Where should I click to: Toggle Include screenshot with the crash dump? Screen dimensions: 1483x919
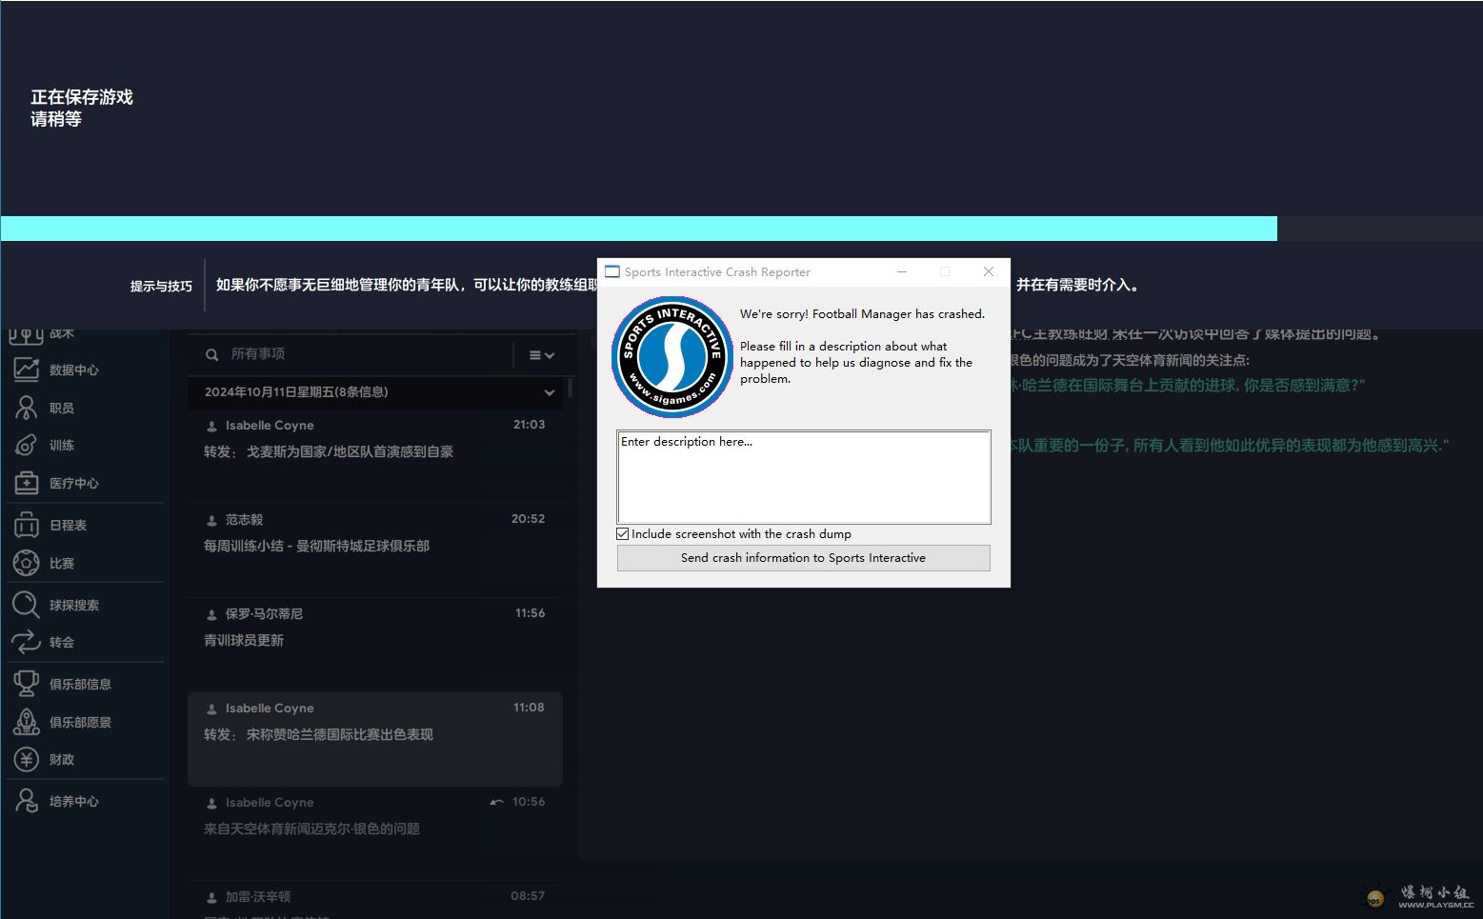click(623, 534)
